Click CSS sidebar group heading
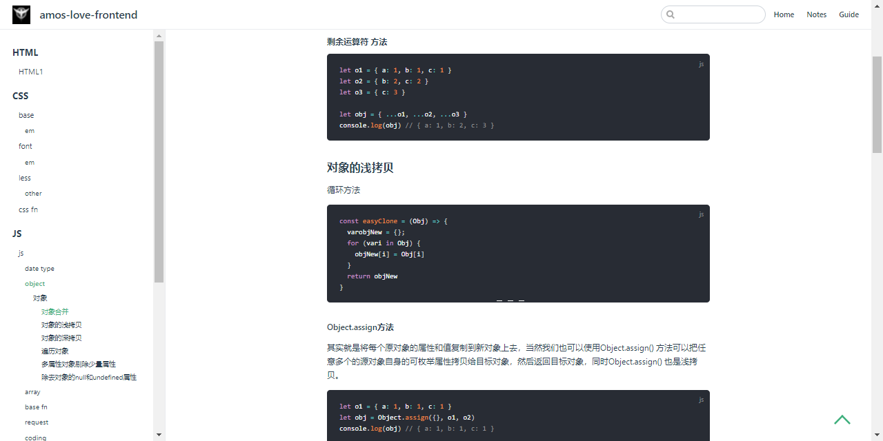Image resolution: width=883 pixels, height=441 pixels. (x=21, y=96)
